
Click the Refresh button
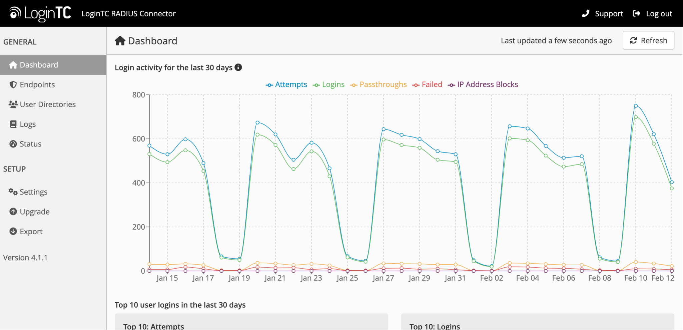pyautogui.click(x=648, y=40)
